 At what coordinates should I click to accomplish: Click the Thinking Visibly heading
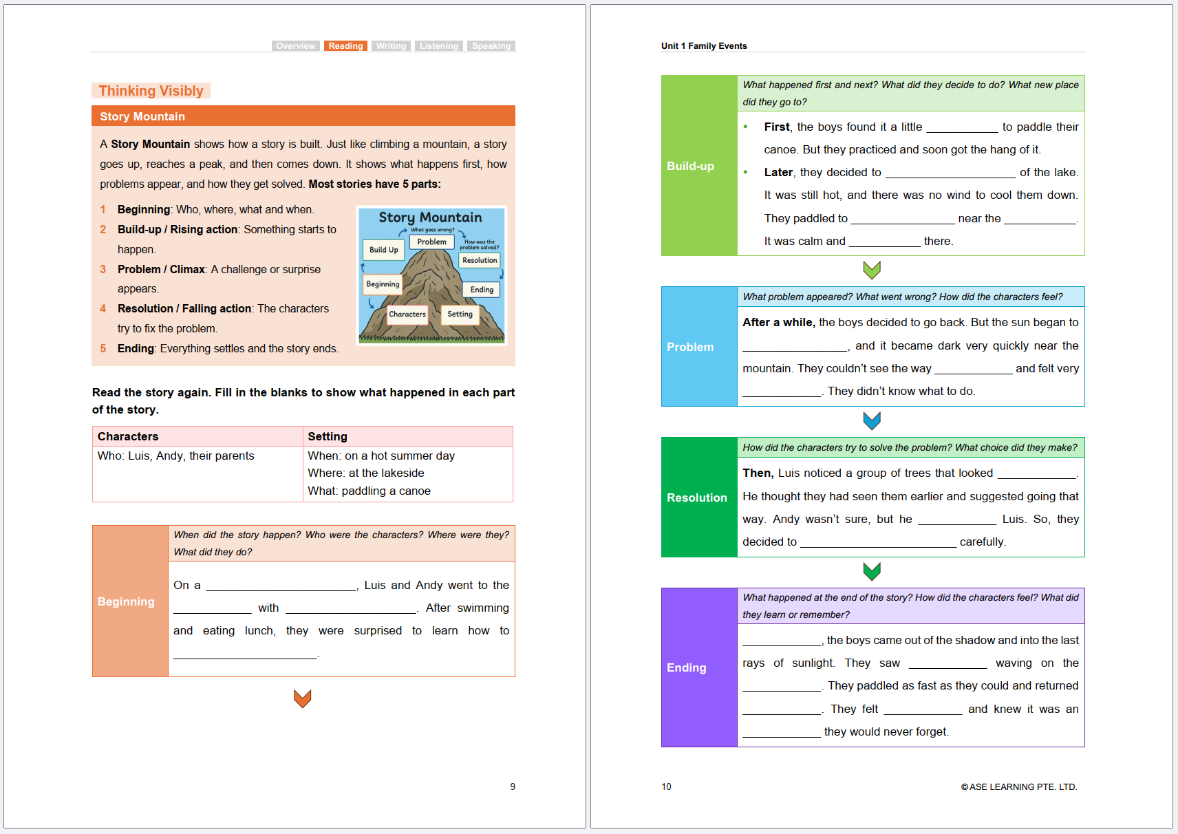151,91
